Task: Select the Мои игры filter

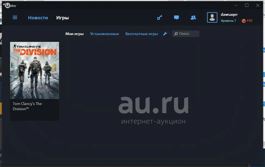Action: tap(75, 34)
